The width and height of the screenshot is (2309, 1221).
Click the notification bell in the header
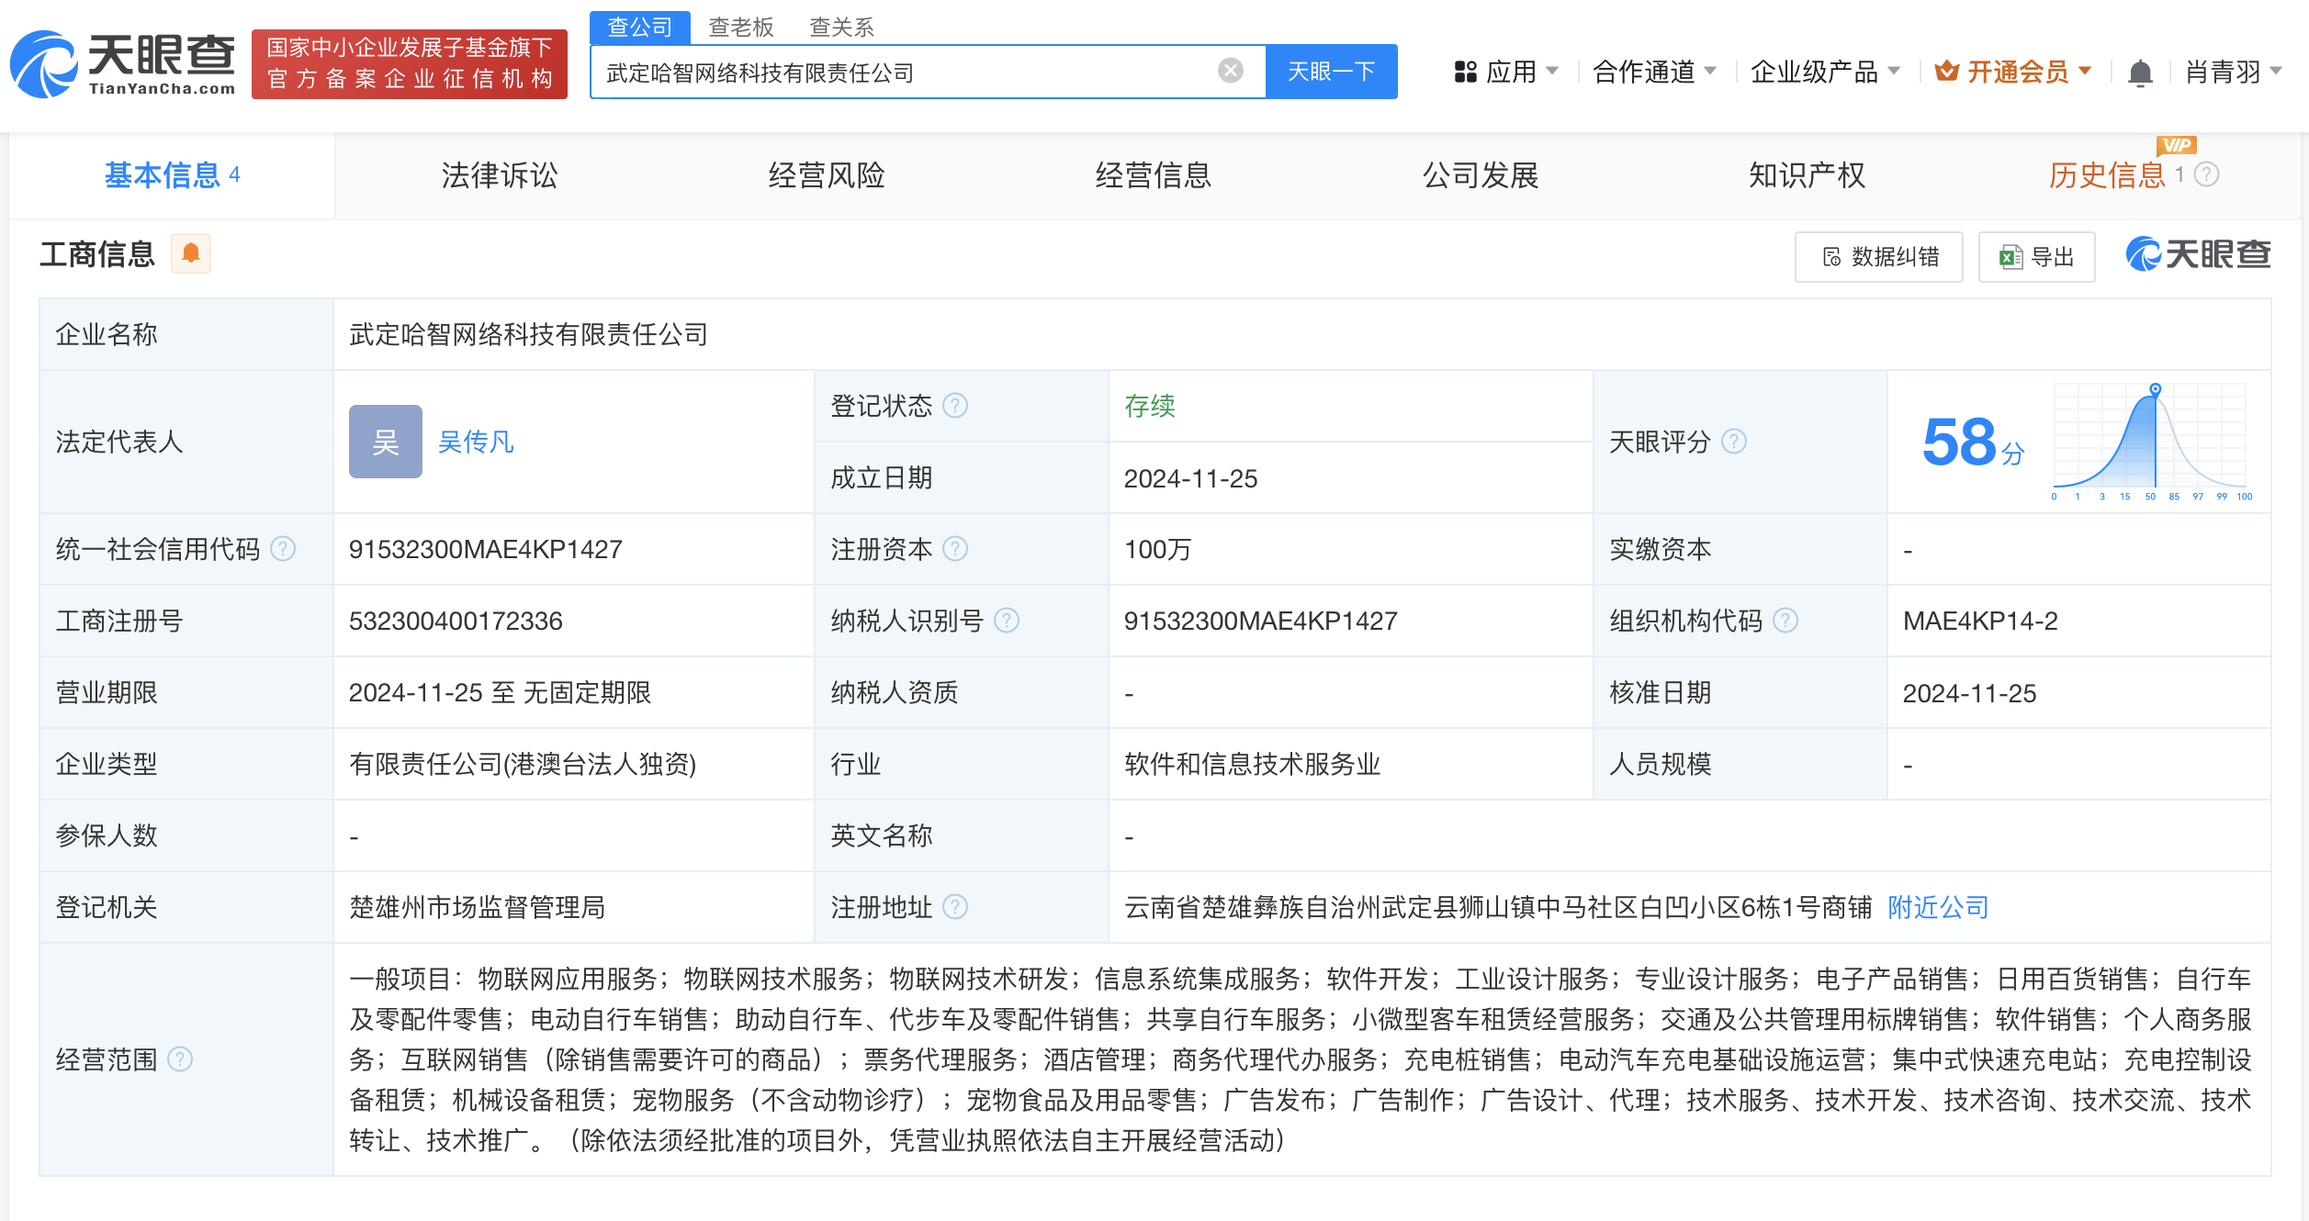point(2139,72)
